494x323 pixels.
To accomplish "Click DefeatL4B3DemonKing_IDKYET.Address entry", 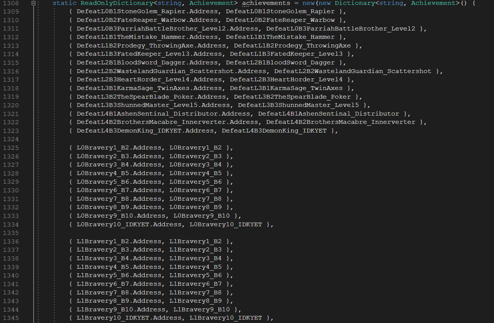I will (x=145, y=131).
